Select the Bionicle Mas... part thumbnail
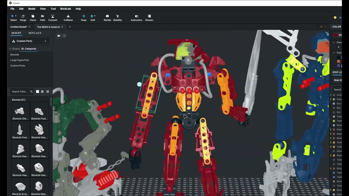 pos(39,187)
